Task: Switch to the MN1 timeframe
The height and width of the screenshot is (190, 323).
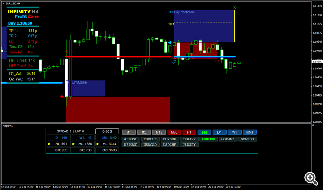Action: point(250,132)
